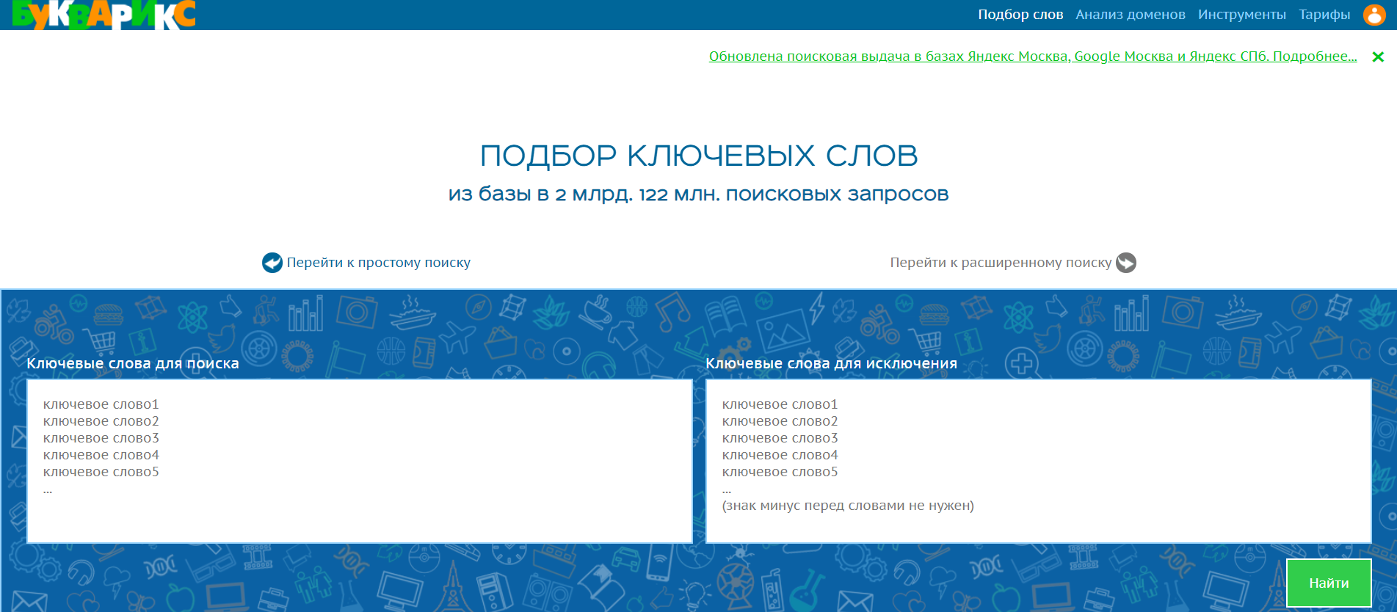Image resolution: width=1397 pixels, height=612 pixels.
Task: Dismiss the green update notification
Action: point(1378,57)
